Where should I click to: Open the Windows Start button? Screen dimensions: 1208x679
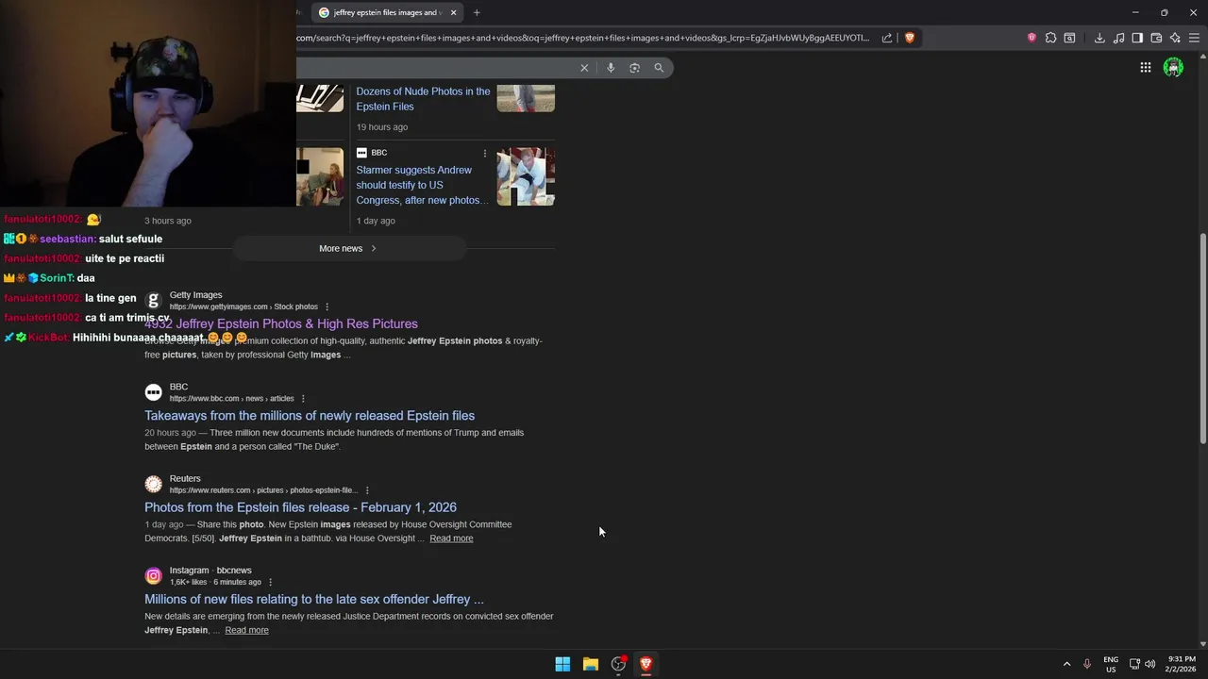562,664
